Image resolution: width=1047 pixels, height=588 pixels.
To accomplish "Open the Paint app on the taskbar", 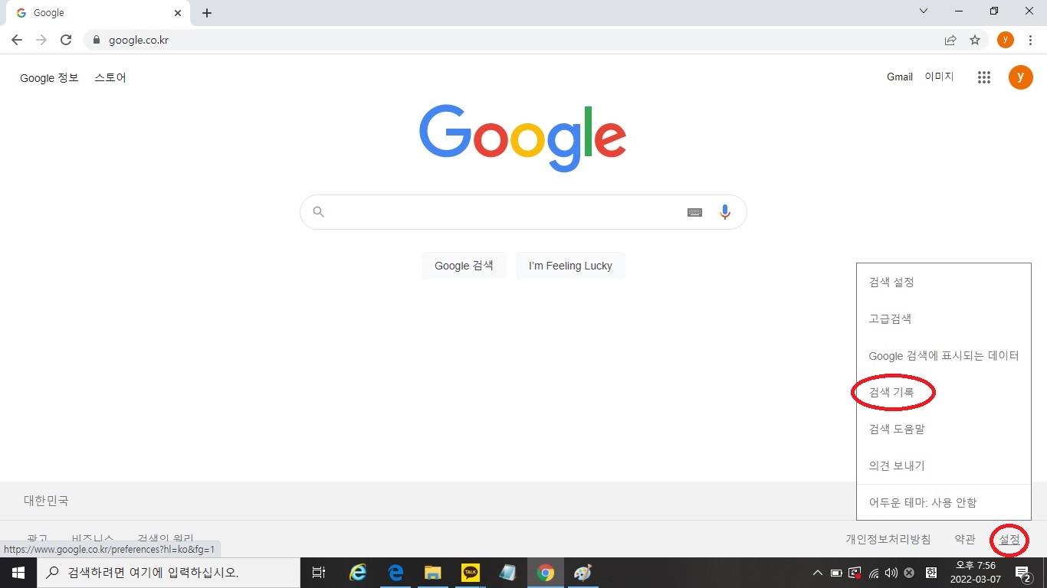I will (x=583, y=572).
